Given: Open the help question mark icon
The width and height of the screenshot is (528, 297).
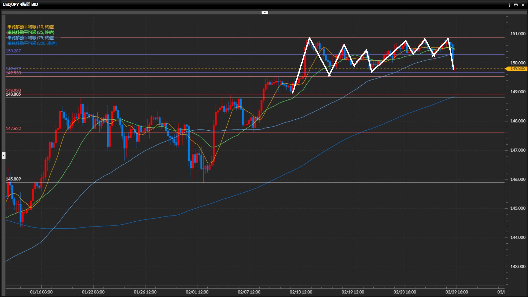Looking at the screenshot, I should (x=509, y=5).
